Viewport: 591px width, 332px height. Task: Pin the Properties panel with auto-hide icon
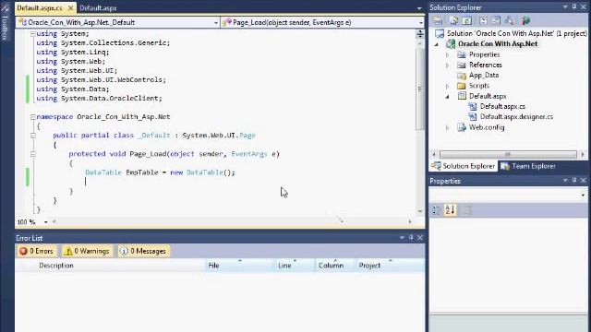574,181
